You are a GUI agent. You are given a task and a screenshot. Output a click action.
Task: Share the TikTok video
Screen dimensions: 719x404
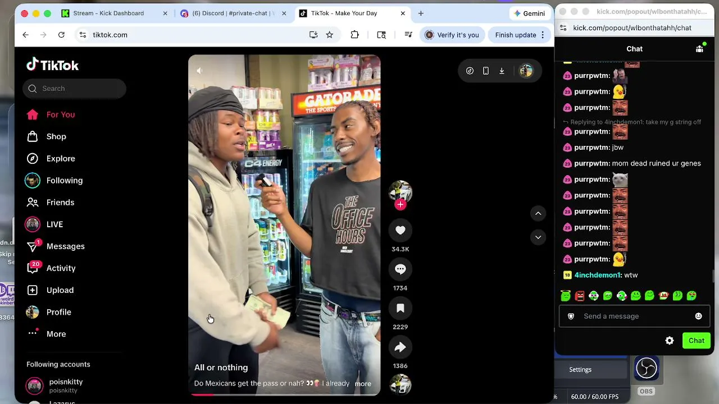pos(400,347)
